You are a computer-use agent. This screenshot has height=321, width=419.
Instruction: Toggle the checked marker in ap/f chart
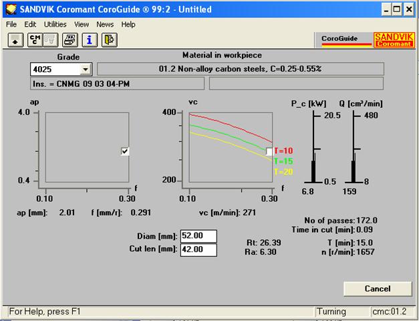(125, 151)
